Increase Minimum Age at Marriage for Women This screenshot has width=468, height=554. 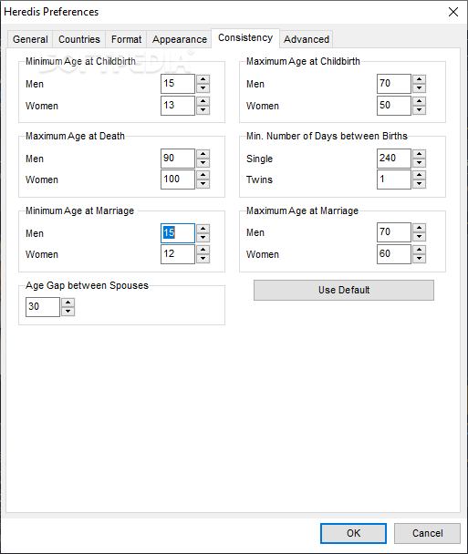pyautogui.click(x=203, y=250)
